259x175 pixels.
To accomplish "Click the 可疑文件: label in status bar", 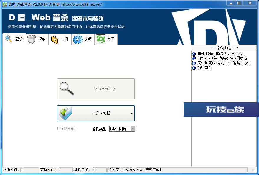I will tap(48, 170).
